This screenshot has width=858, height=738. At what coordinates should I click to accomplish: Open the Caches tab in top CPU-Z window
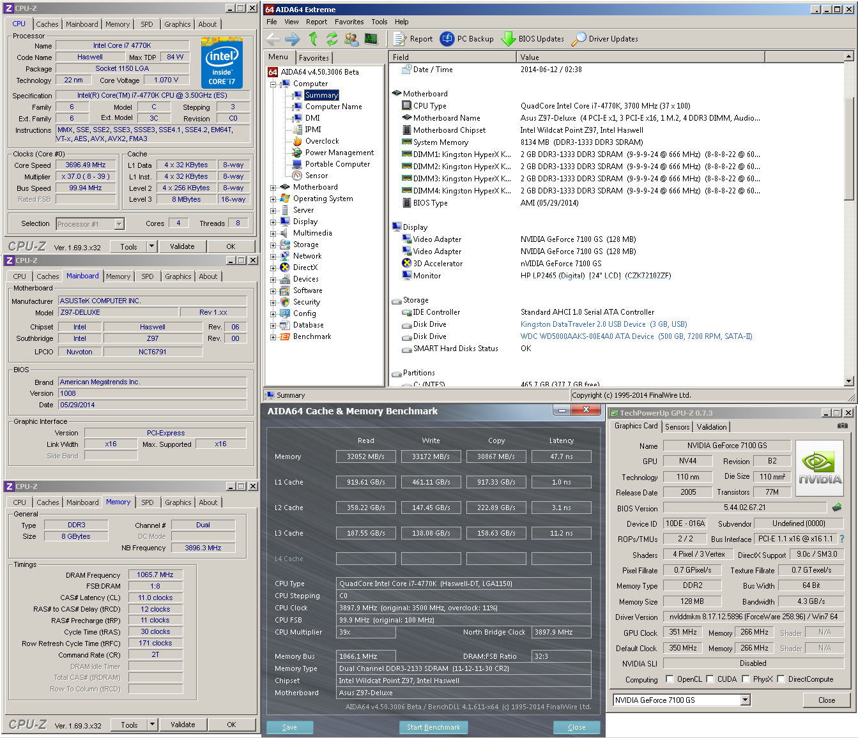47,24
